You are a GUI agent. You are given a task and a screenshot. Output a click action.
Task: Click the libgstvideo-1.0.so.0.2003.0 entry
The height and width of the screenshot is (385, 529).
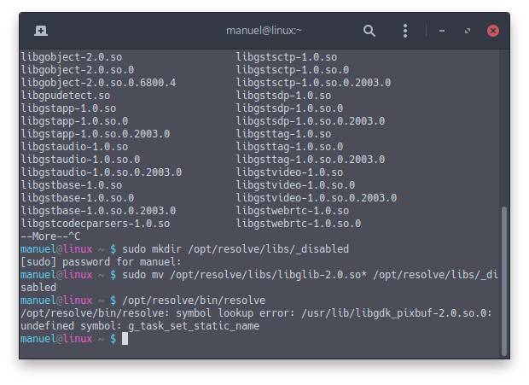pyautogui.click(x=316, y=198)
